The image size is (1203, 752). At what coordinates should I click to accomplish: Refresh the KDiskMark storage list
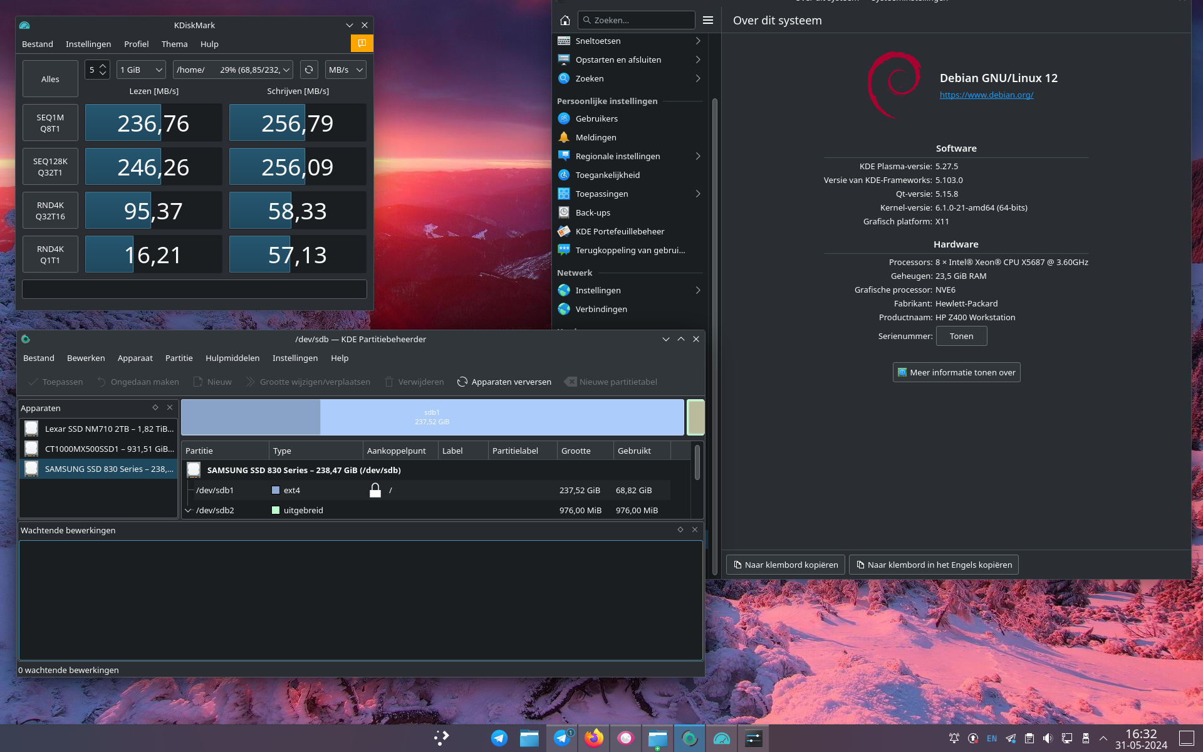(309, 70)
